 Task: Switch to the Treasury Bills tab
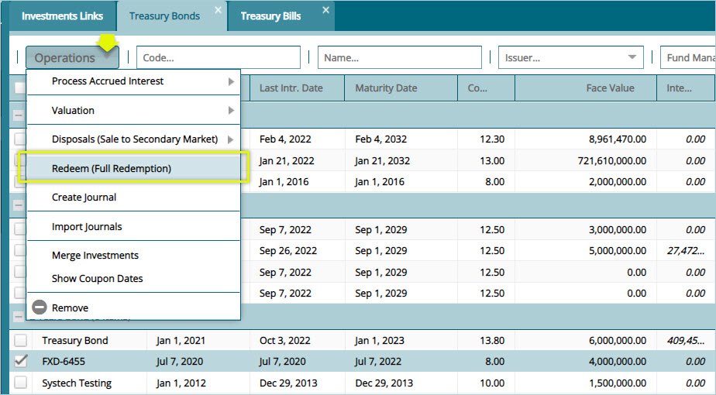point(270,16)
